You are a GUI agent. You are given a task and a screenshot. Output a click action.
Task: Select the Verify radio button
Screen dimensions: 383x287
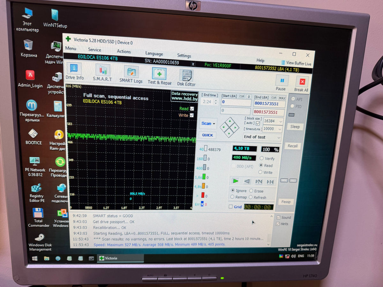click(262, 158)
